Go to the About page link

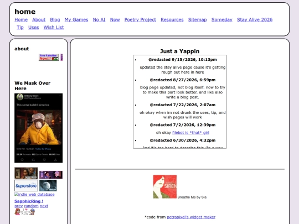(39, 20)
